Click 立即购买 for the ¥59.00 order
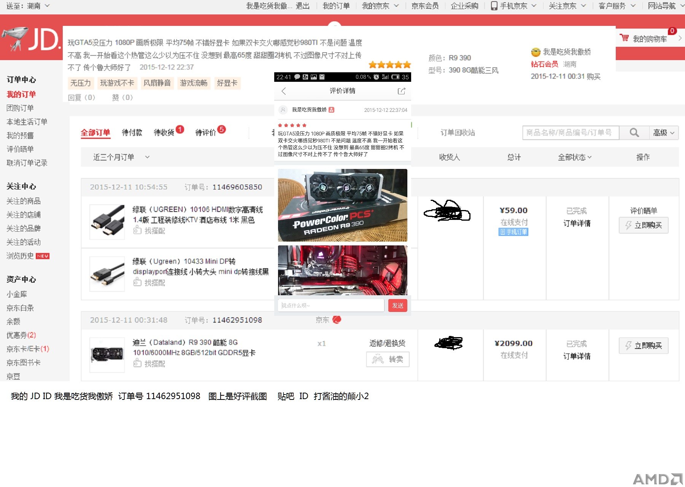This screenshot has width=685, height=487. point(644,225)
